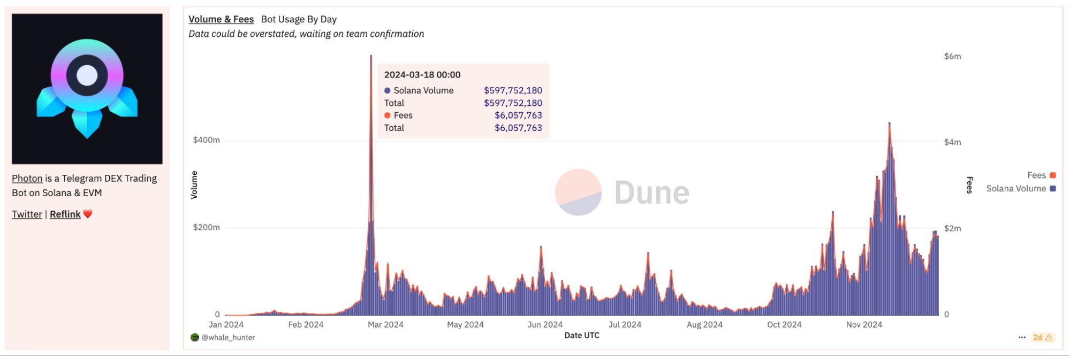Click the red heart emoji icon
The height and width of the screenshot is (356, 1070).
point(88,214)
